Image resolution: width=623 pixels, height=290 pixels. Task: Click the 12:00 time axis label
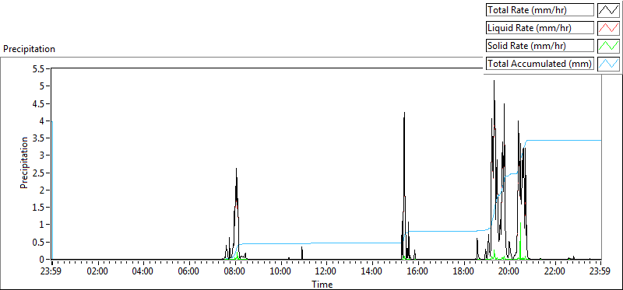pyautogui.click(x=326, y=272)
